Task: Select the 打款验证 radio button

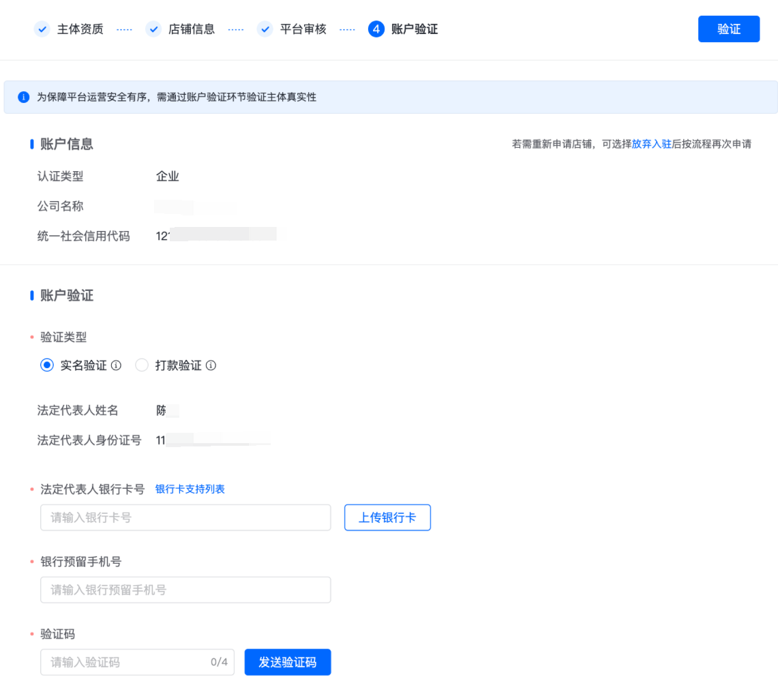Action: pyautogui.click(x=142, y=365)
